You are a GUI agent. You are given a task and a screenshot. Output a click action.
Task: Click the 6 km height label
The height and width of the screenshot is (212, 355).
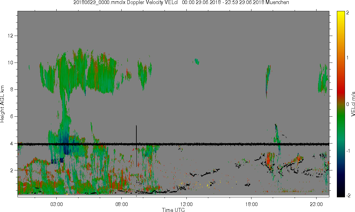pos(12,117)
